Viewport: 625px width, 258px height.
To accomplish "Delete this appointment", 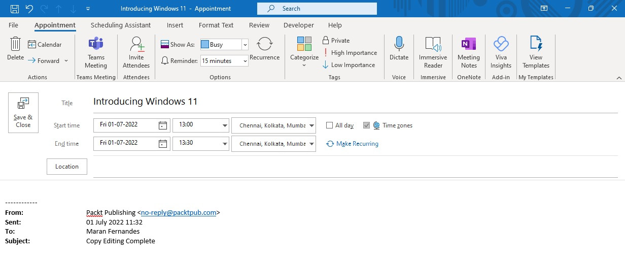I will tap(15, 49).
